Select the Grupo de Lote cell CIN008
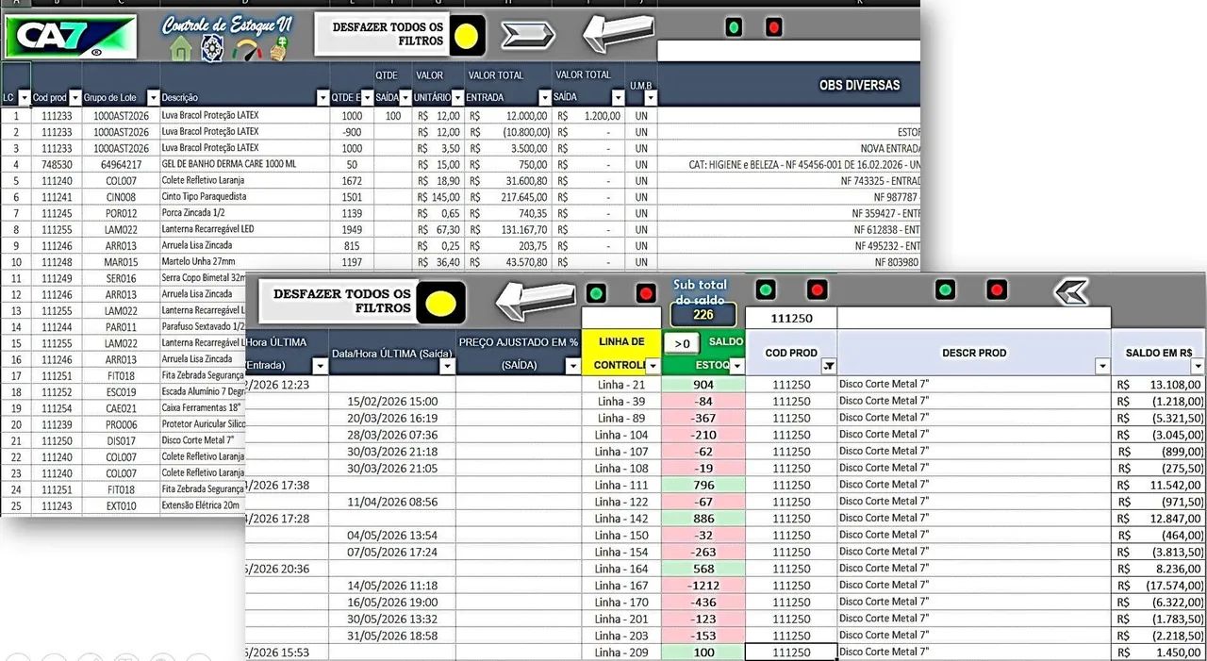Image resolution: width=1207 pixels, height=661 pixels. [121, 197]
